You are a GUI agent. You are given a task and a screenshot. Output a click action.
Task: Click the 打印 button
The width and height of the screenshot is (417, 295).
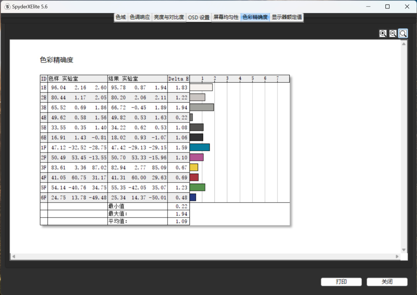click(341, 282)
